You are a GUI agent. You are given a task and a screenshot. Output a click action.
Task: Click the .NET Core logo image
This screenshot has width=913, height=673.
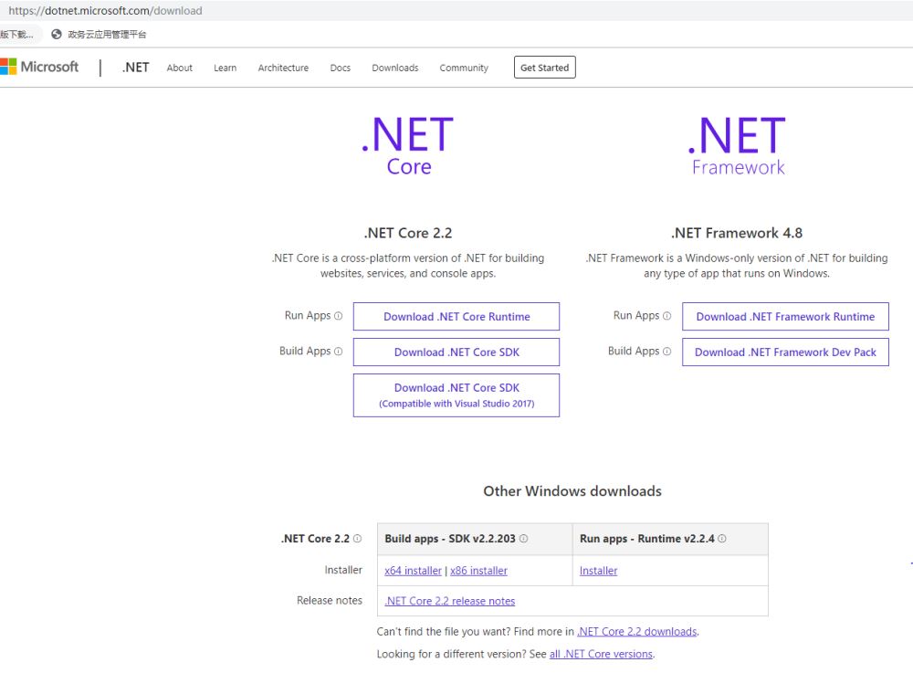(408, 146)
